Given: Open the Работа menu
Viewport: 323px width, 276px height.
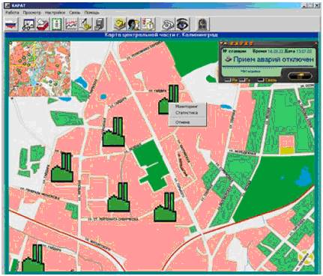Looking at the screenshot, I should pyautogui.click(x=13, y=13).
